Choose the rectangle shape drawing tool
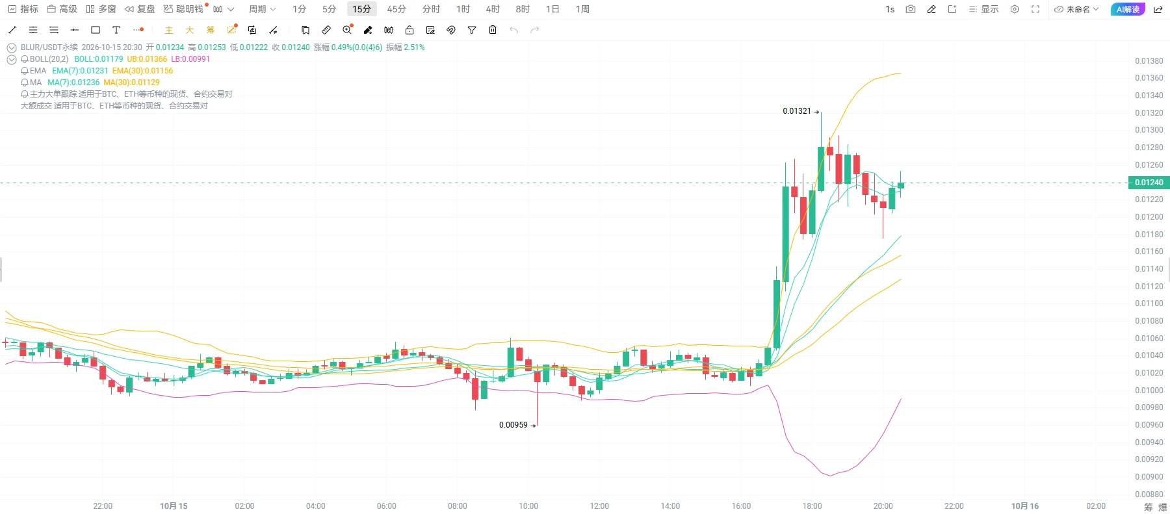1170x514 pixels. coord(96,30)
